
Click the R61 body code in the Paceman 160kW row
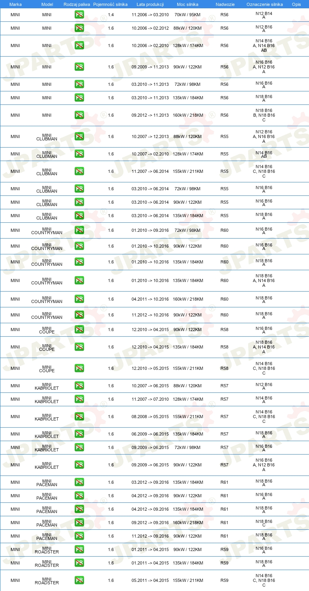[224, 523]
